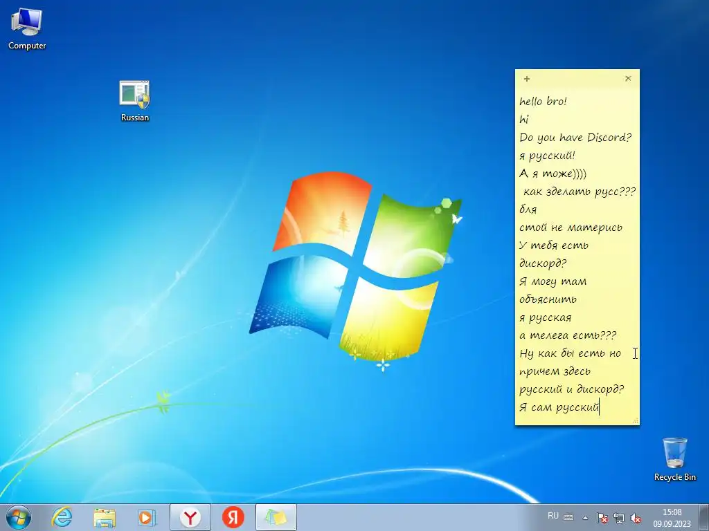Click the "стой не матерись" line
709x531 pixels.
[x=571, y=227]
